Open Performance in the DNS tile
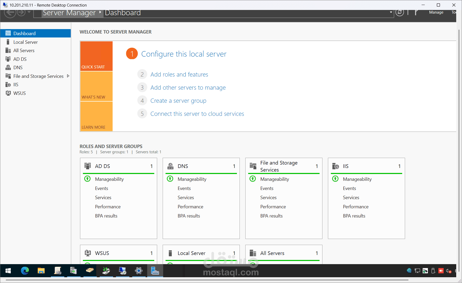The height and width of the screenshot is (283, 462). 190,206
